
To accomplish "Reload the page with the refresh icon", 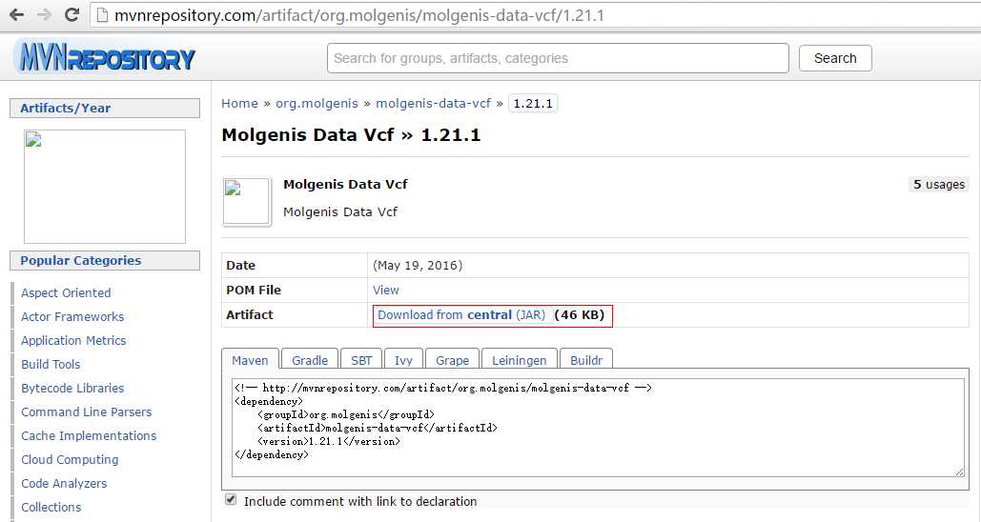I will click(72, 15).
